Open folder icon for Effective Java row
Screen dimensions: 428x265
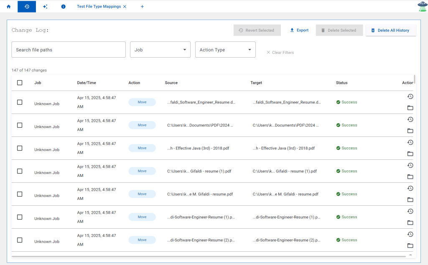coord(410,154)
